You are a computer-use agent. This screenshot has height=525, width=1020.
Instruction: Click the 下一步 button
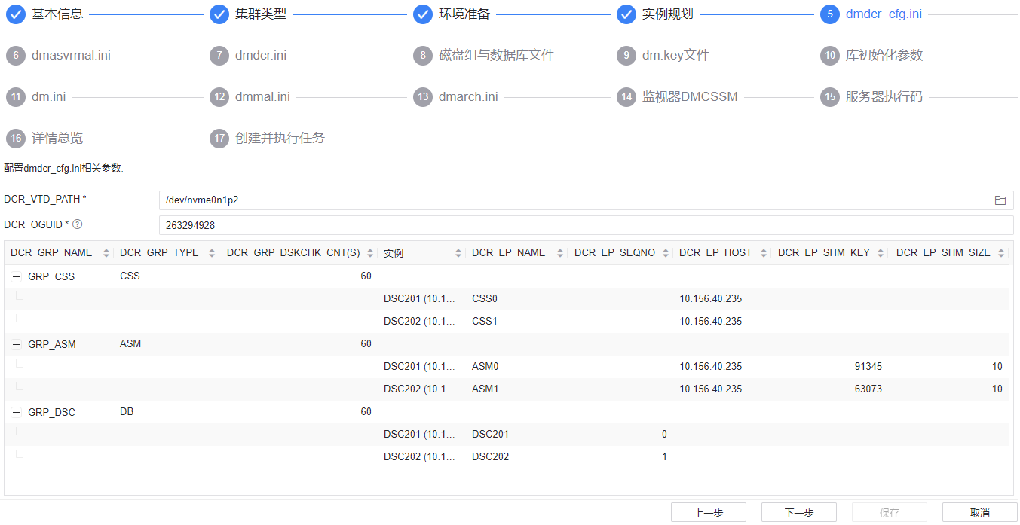[x=799, y=512]
